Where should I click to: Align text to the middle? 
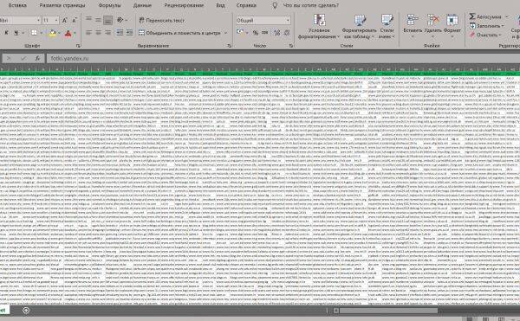pos(98,20)
